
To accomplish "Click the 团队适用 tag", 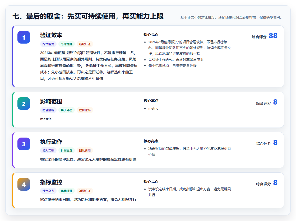I will [85, 151].
